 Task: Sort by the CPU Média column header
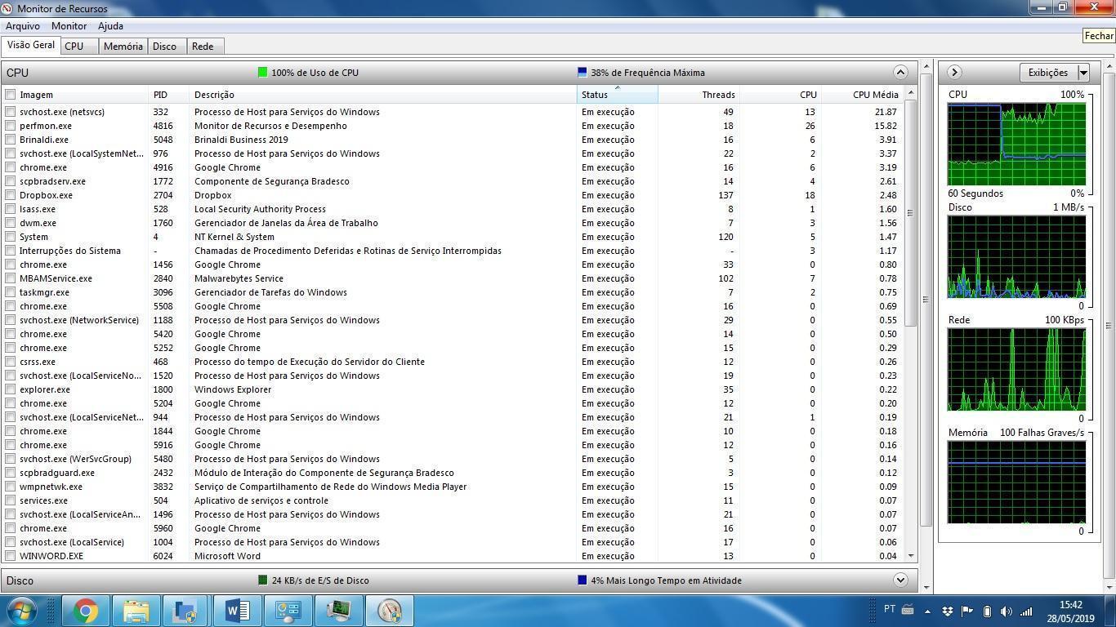click(x=861, y=95)
